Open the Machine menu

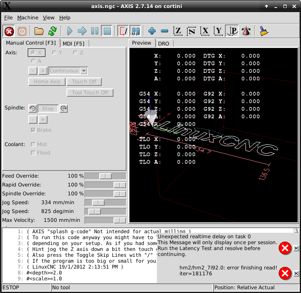click(28, 18)
